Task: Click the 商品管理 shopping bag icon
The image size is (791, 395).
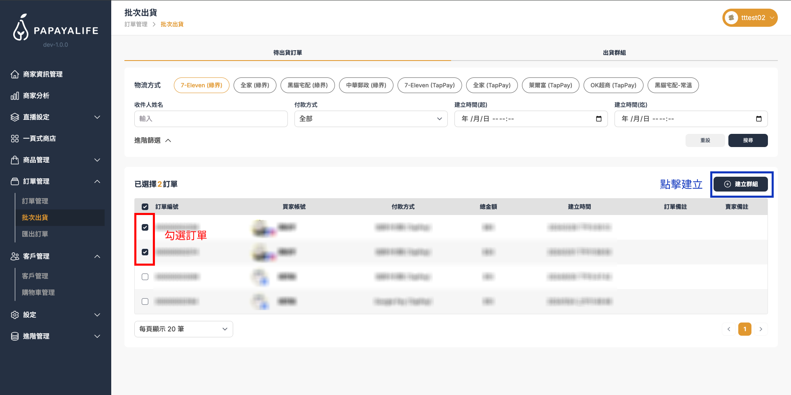Action: tap(15, 160)
